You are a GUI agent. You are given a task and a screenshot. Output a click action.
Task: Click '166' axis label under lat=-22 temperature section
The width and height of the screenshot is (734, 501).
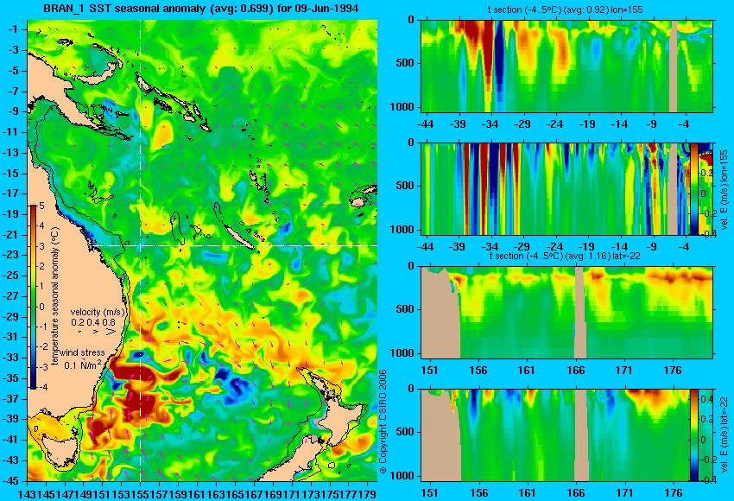575,371
